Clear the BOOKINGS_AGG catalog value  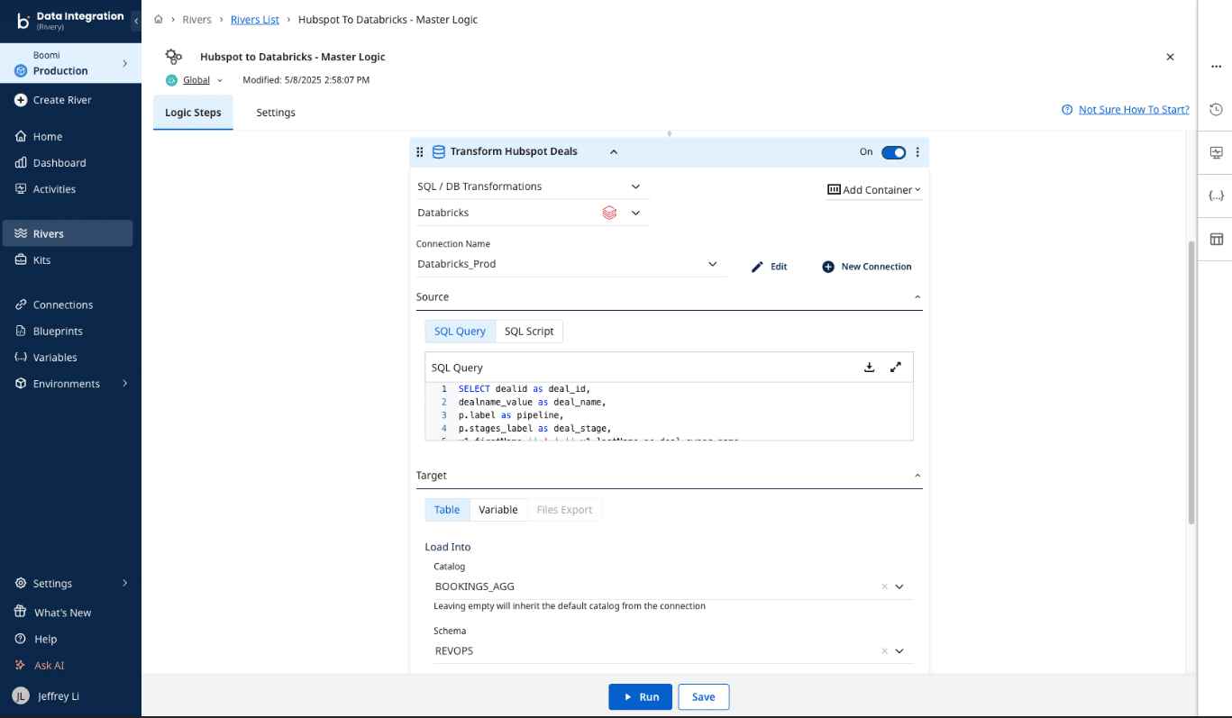point(884,586)
